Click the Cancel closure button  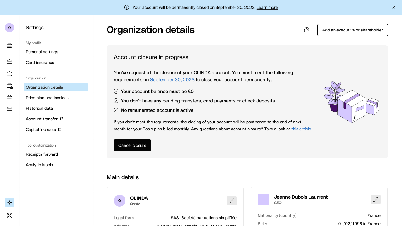pos(132,145)
